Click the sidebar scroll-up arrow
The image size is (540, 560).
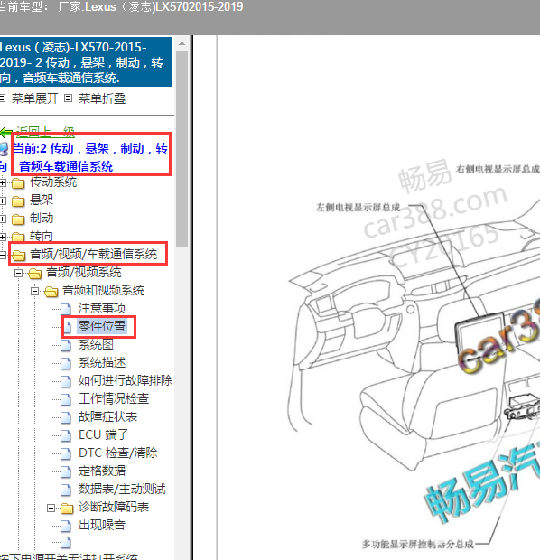(x=182, y=43)
